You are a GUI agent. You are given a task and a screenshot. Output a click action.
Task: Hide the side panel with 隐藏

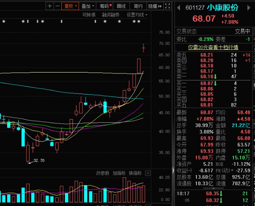pos(153,6)
